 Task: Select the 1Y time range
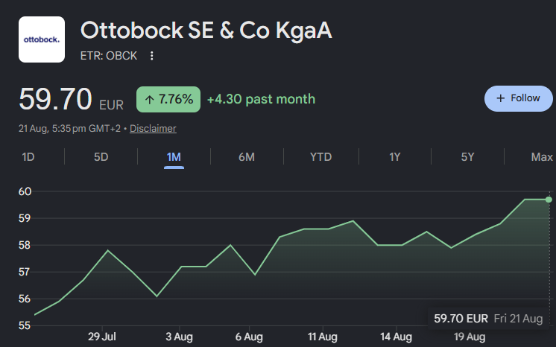[395, 156]
